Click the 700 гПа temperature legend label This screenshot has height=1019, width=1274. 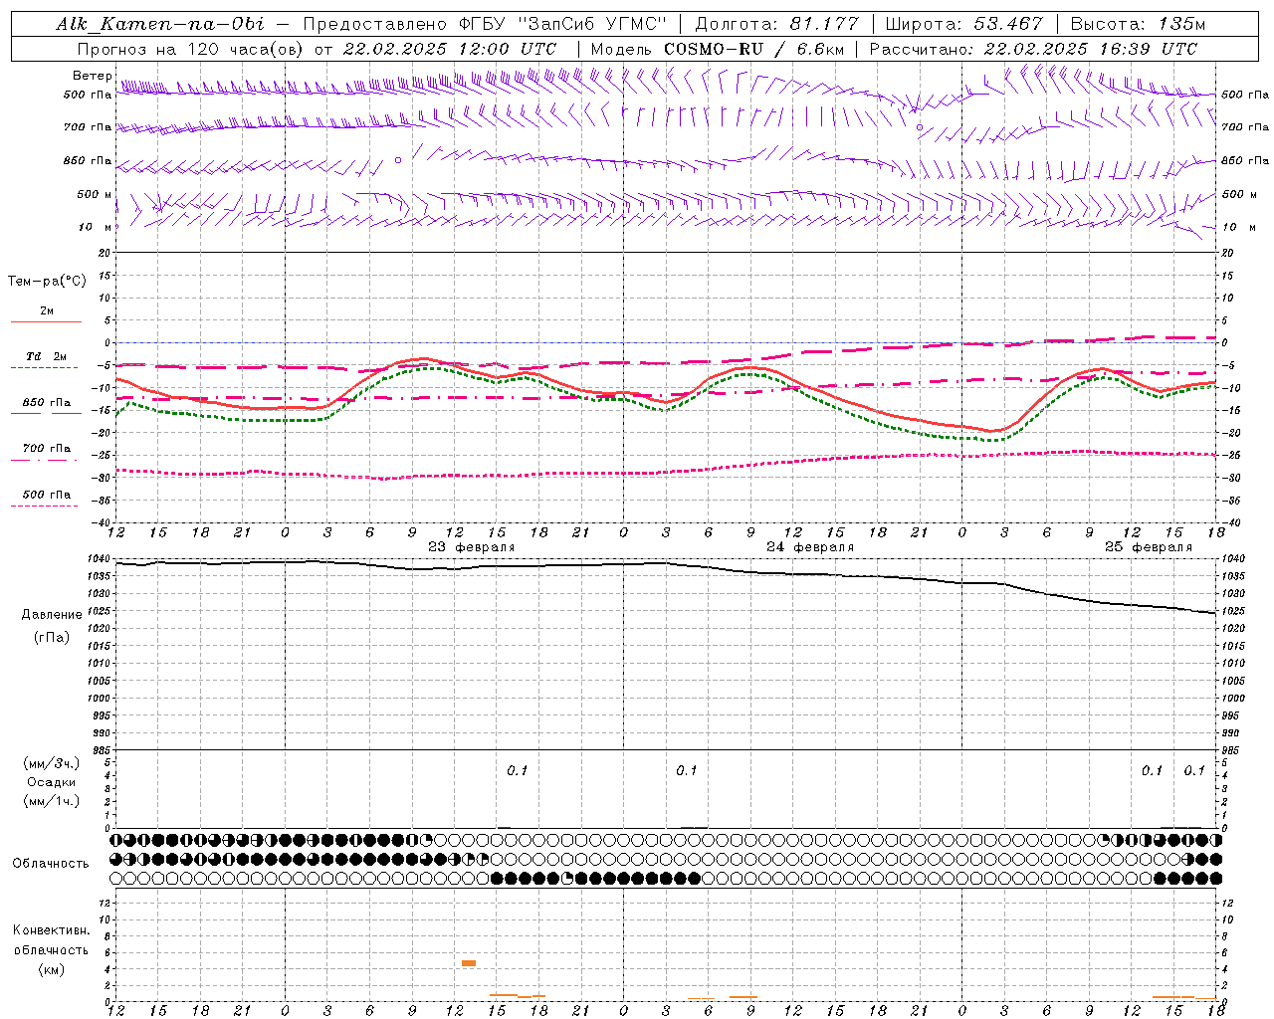[x=47, y=448]
